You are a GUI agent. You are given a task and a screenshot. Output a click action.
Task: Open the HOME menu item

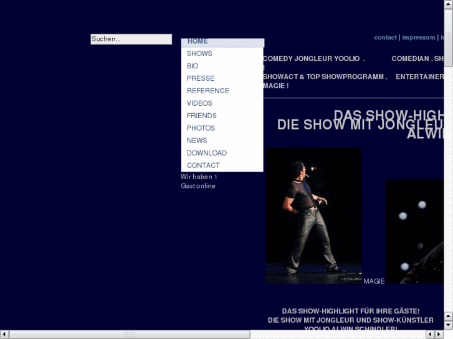point(222,42)
